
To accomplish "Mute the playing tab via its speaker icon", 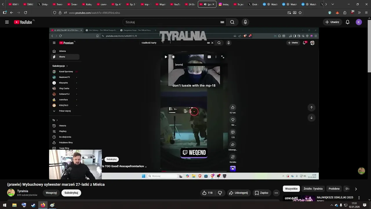I will tap(205, 4).
